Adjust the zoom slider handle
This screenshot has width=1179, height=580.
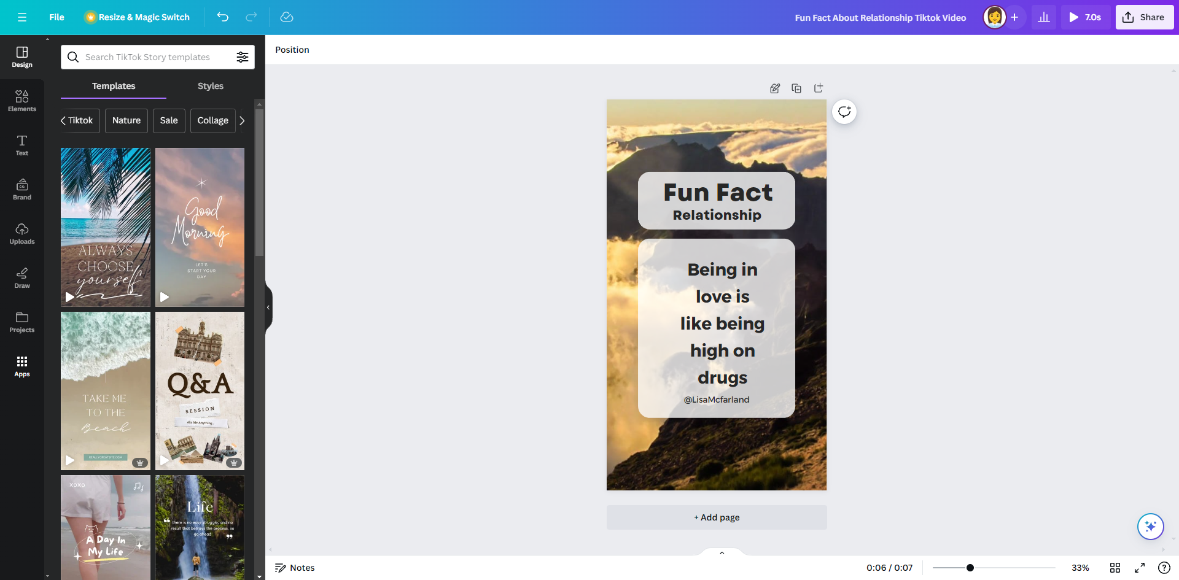(x=970, y=568)
